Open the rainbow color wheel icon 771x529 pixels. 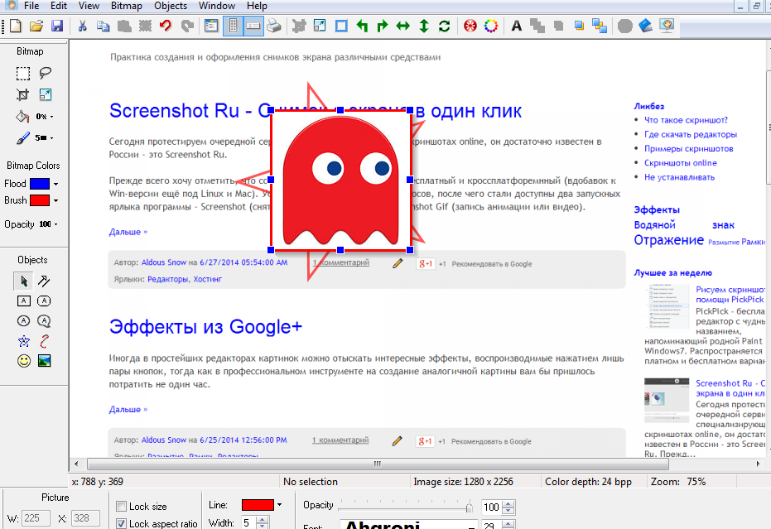tap(491, 26)
